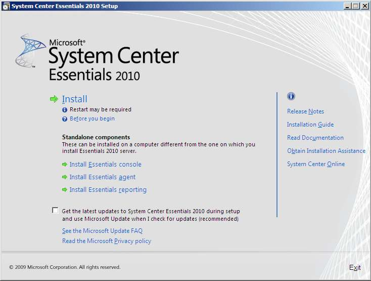
Task: Click the Restart may be required text
Action: click(101, 109)
